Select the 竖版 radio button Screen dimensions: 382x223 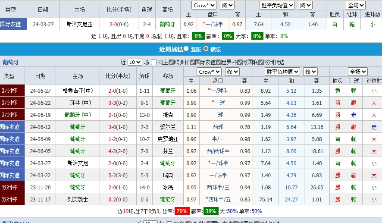tap(187, 49)
